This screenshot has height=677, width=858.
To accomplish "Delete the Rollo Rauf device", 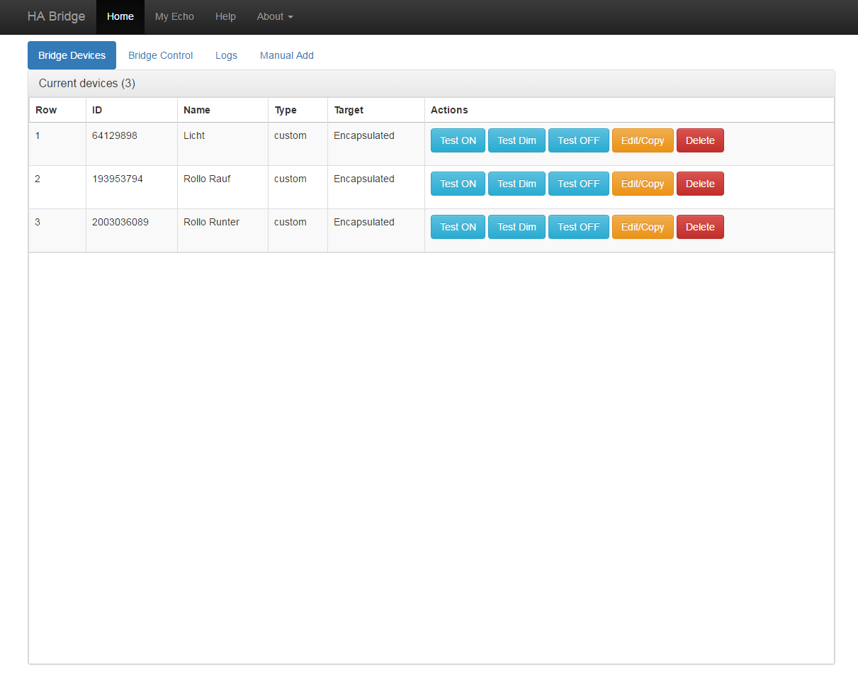I will click(700, 184).
